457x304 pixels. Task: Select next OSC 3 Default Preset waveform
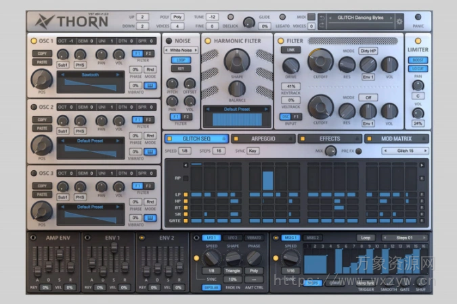pyautogui.click(x=118, y=207)
